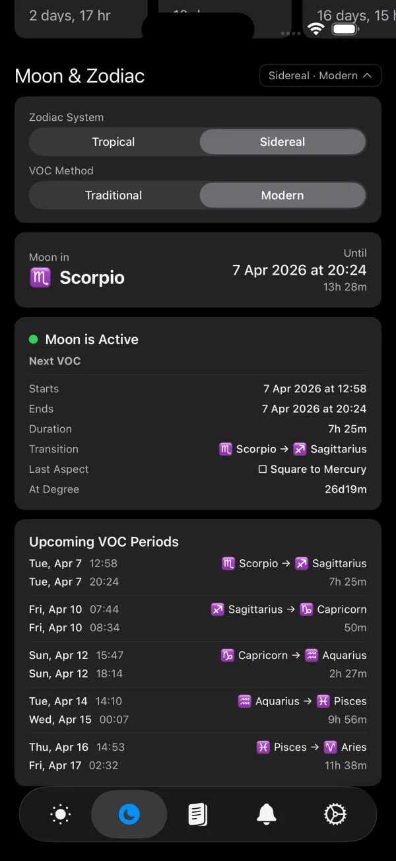Switch VOC Method to Traditional

(113, 195)
